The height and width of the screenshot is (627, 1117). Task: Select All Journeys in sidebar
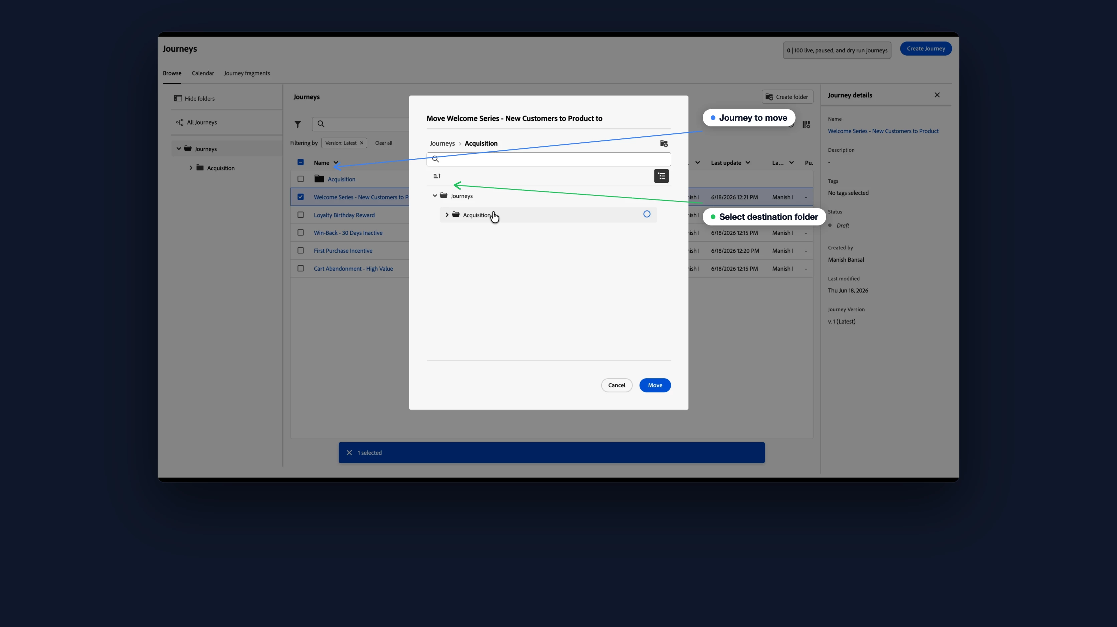202,122
